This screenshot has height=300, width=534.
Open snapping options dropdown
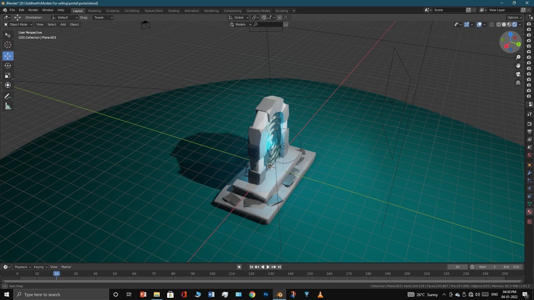[x=271, y=17]
